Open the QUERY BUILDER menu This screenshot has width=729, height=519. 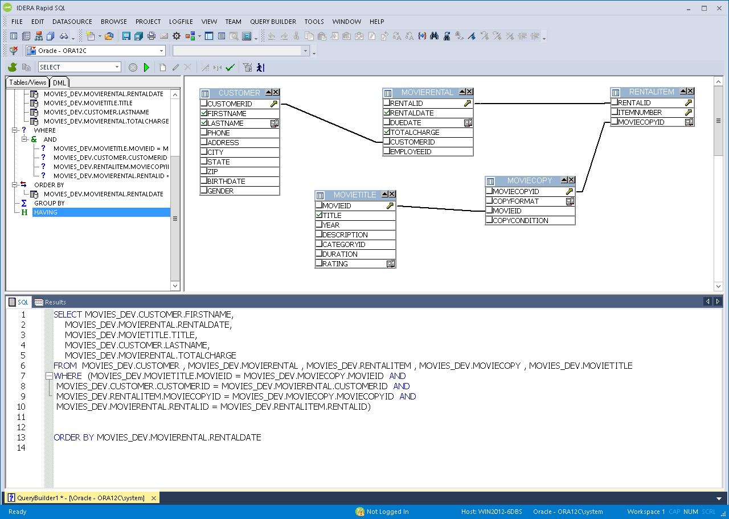point(273,22)
